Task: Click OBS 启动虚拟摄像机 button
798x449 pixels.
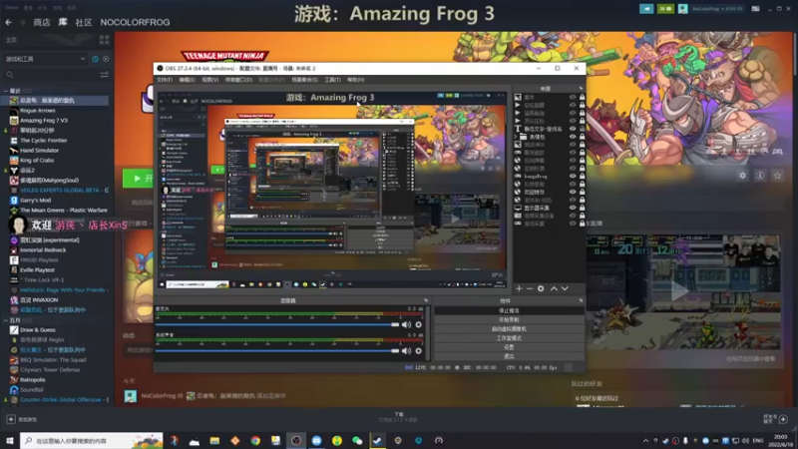Action: click(509, 329)
